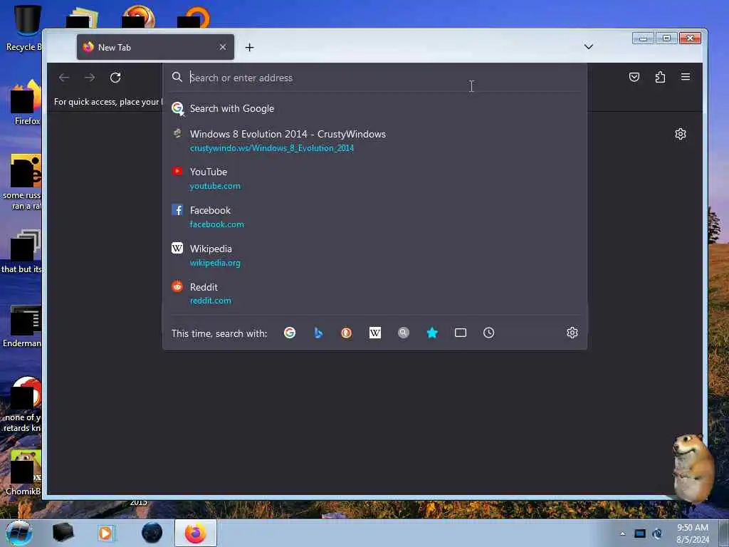Click the youtube.com address
Viewport: 729px width, 547px height.
[215, 186]
